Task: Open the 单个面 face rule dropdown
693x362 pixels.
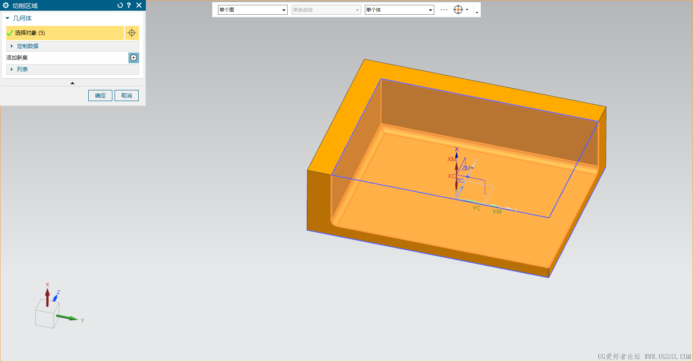Action: point(284,10)
